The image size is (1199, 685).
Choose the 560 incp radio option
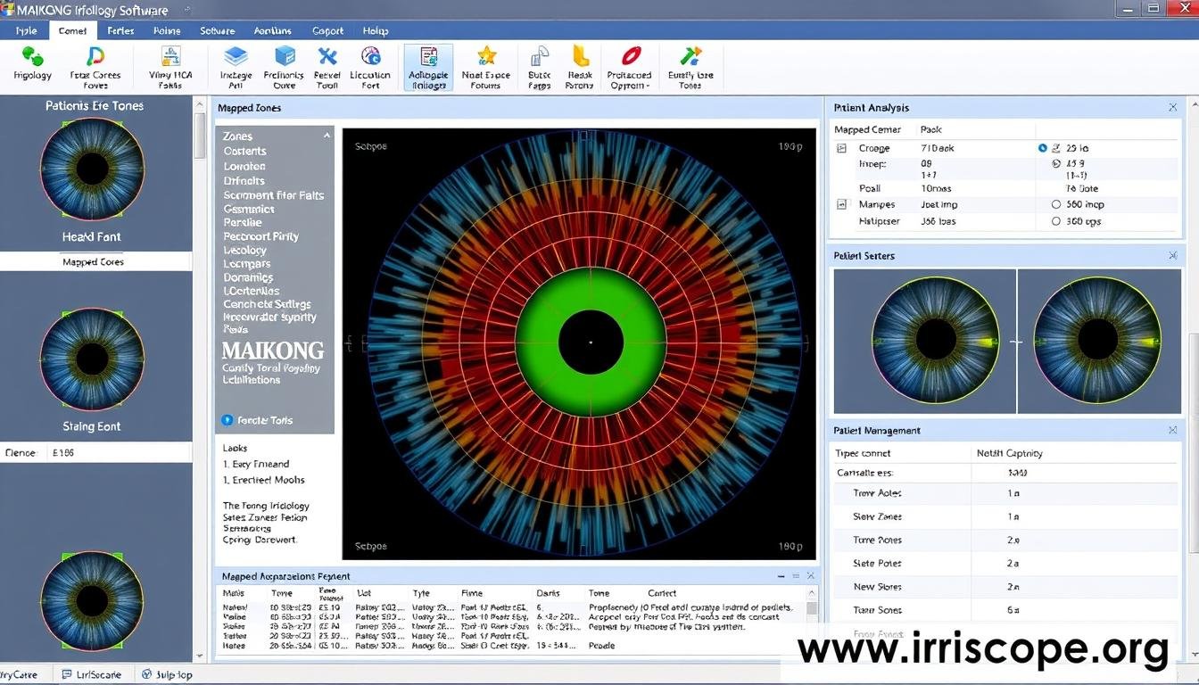pyautogui.click(x=1056, y=203)
